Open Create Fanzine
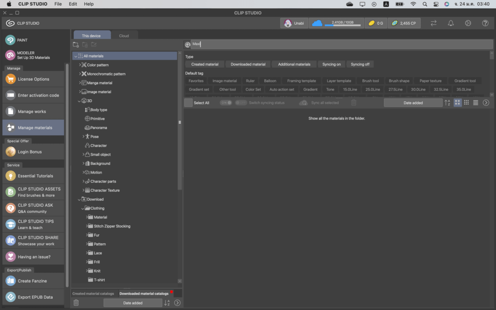This screenshot has width=496, height=310. (x=33, y=281)
